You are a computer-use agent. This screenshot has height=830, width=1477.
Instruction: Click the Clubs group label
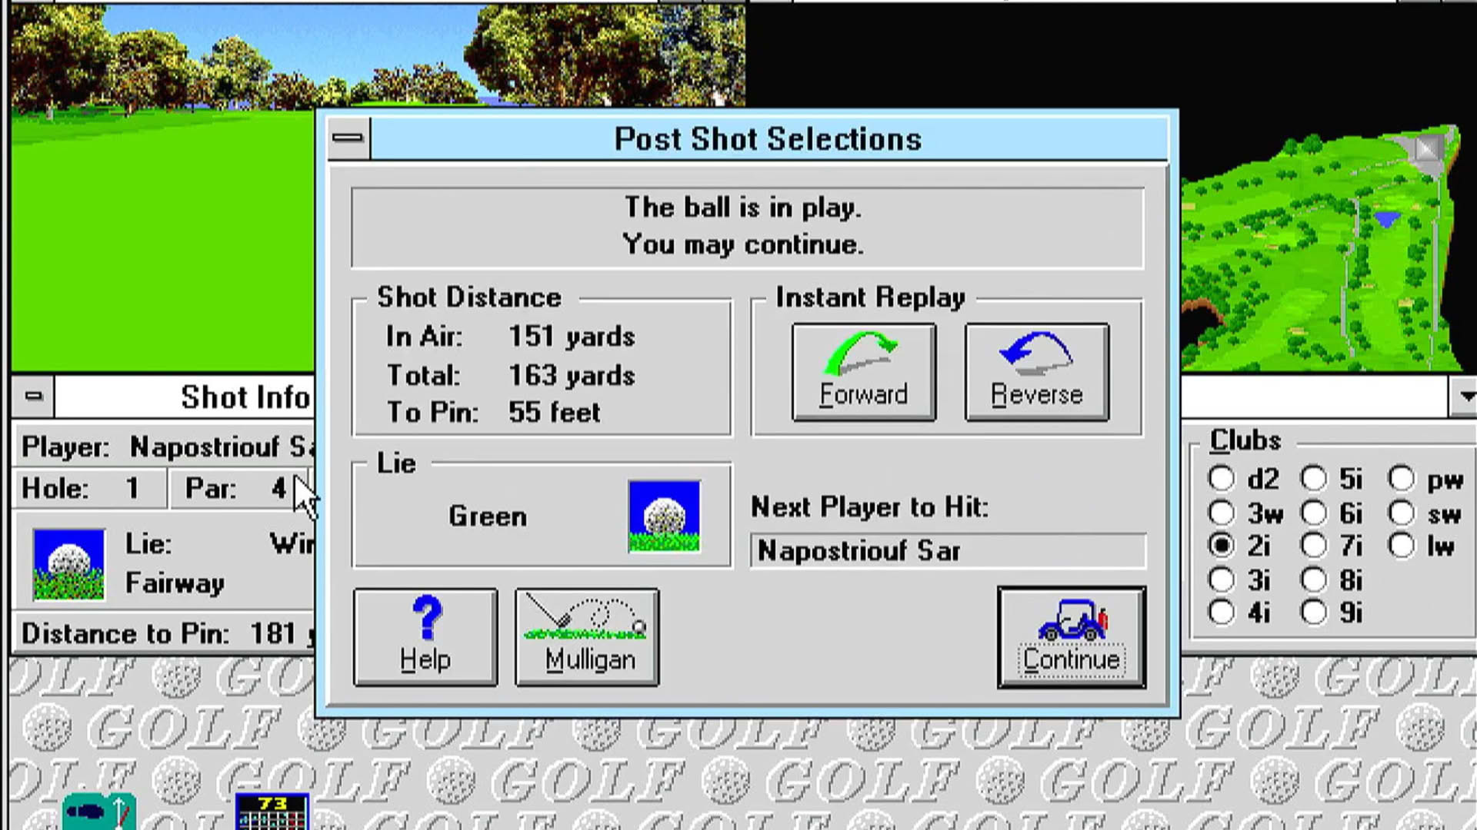point(1245,440)
